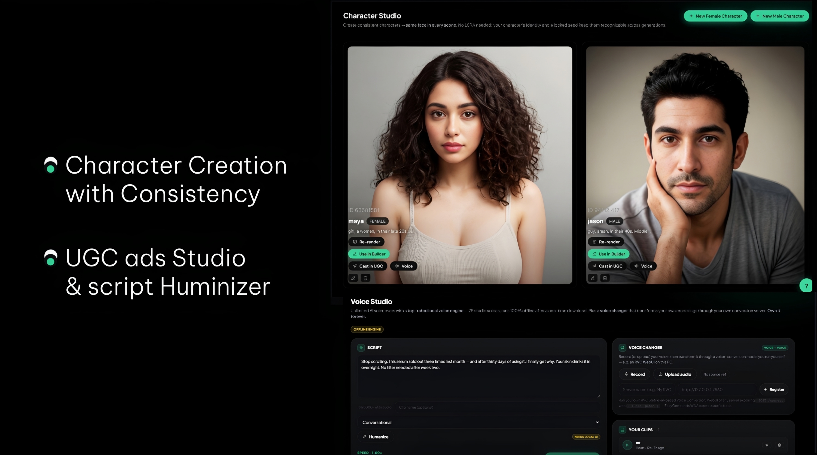Viewport: 817px width, 455px height.
Task: Click the SPEED 1.00x label
Action: [x=370, y=453]
